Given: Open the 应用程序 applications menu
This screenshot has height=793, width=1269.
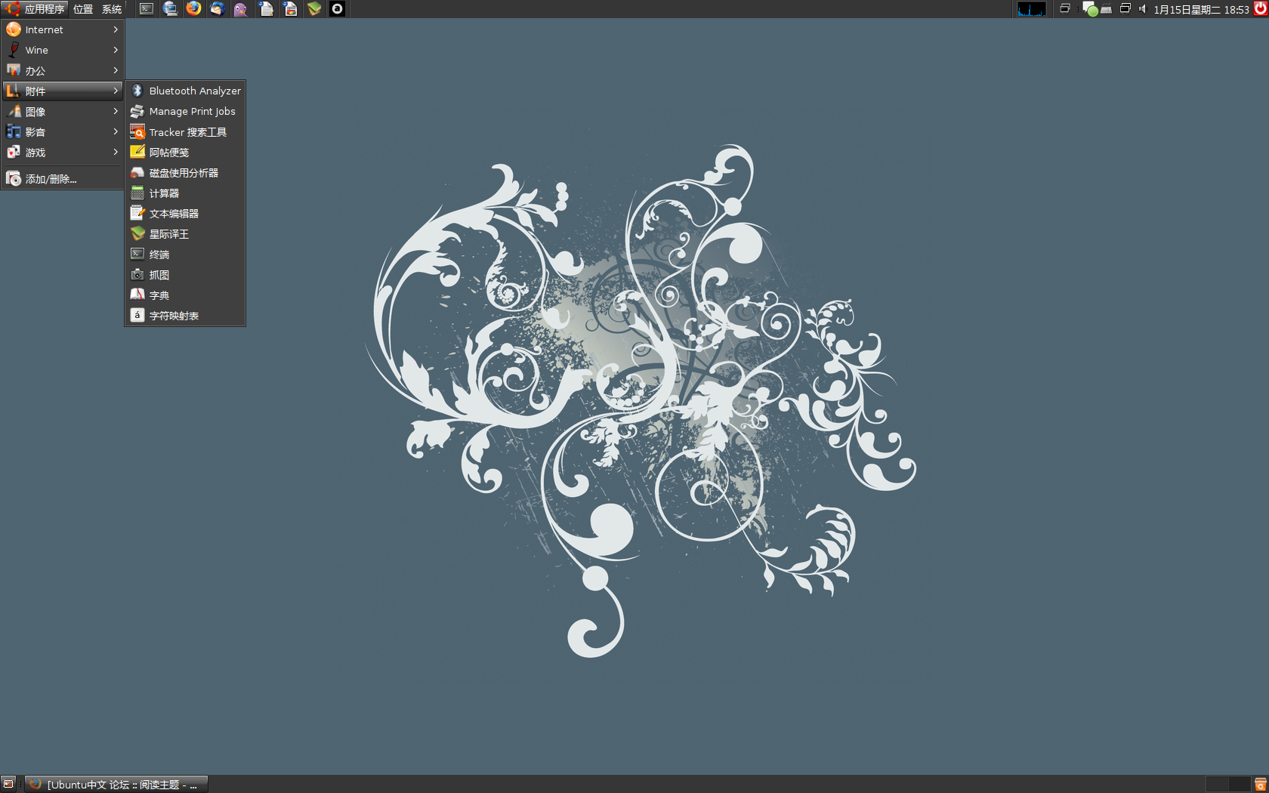Looking at the screenshot, I should pyautogui.click(x=35, y=9).
